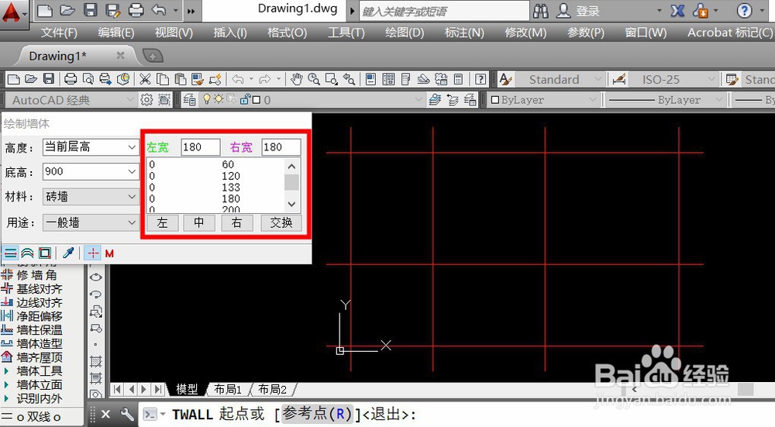Click the command line customize wrench icon
This screenshot has width=775, height=427.
(127, 414)
